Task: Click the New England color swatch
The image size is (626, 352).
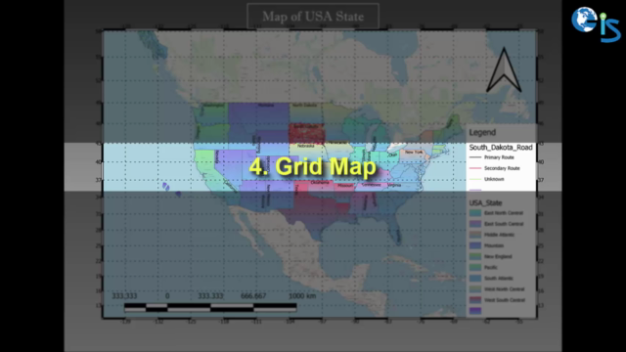Action: click(x=475, y=256)
